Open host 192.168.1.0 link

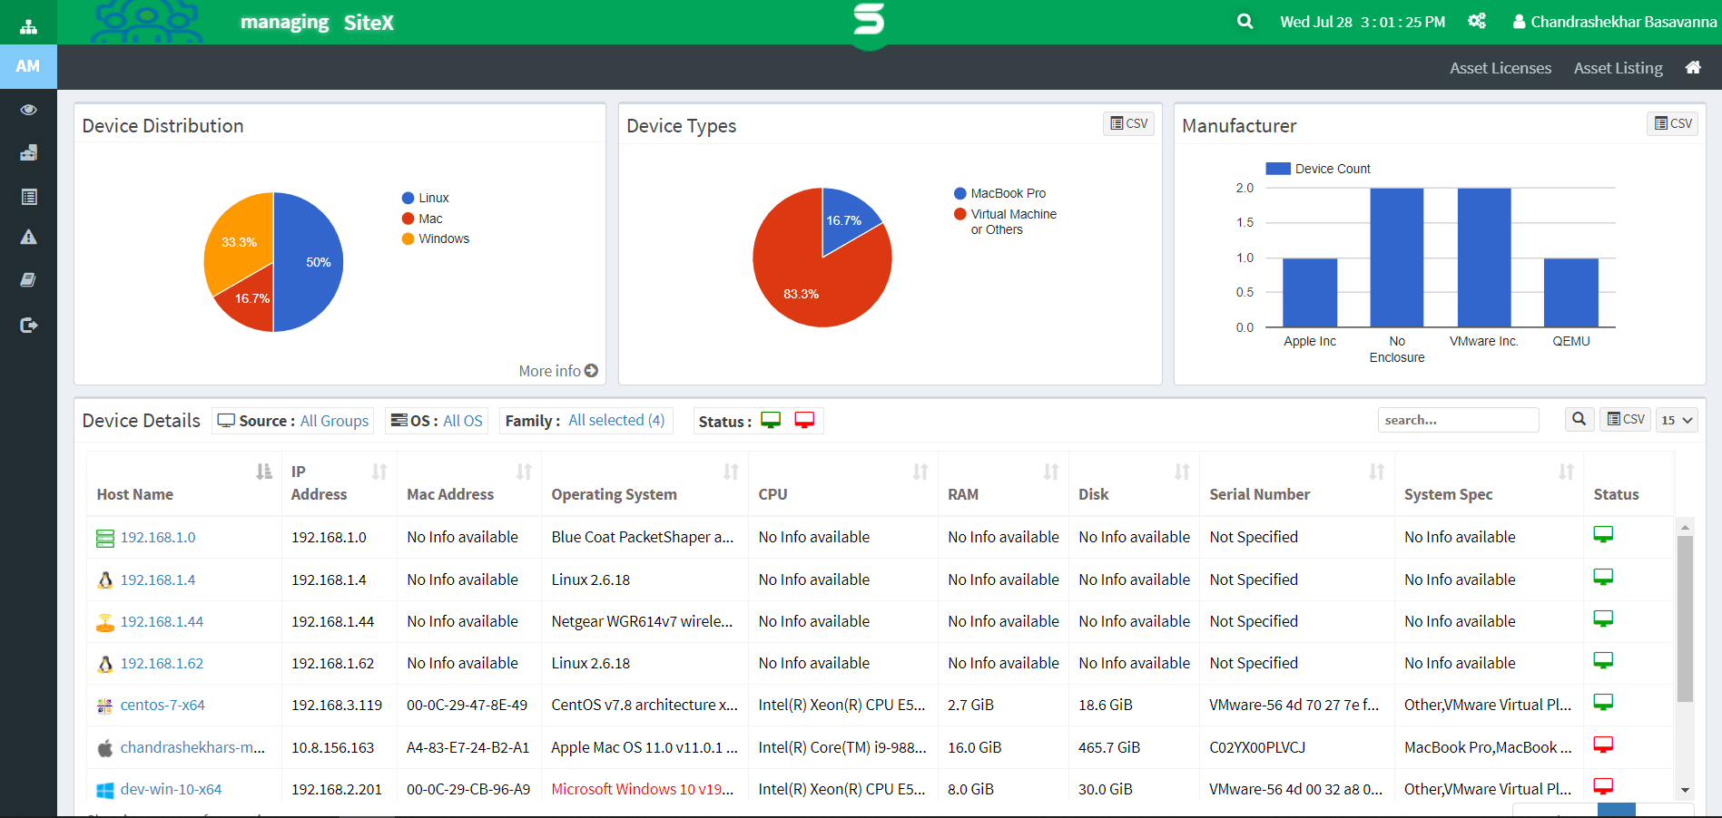coord(158,538)
